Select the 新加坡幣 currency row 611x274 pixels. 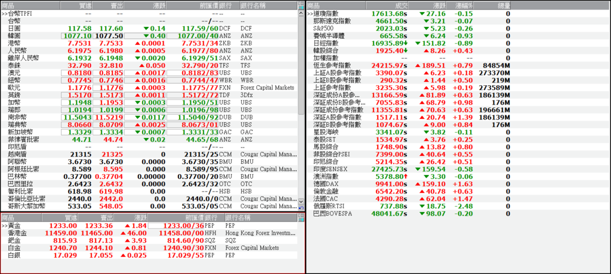149,132
